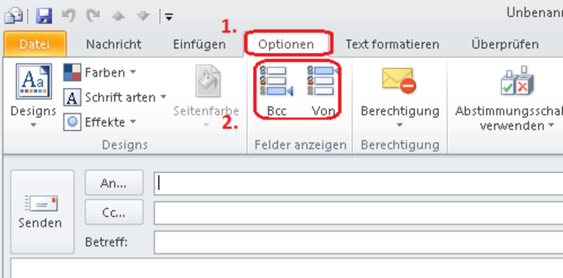Open the Einfügen ribbon tab
Image resolution: width=563 pixels, height=278 pixels.
(199, 44)
